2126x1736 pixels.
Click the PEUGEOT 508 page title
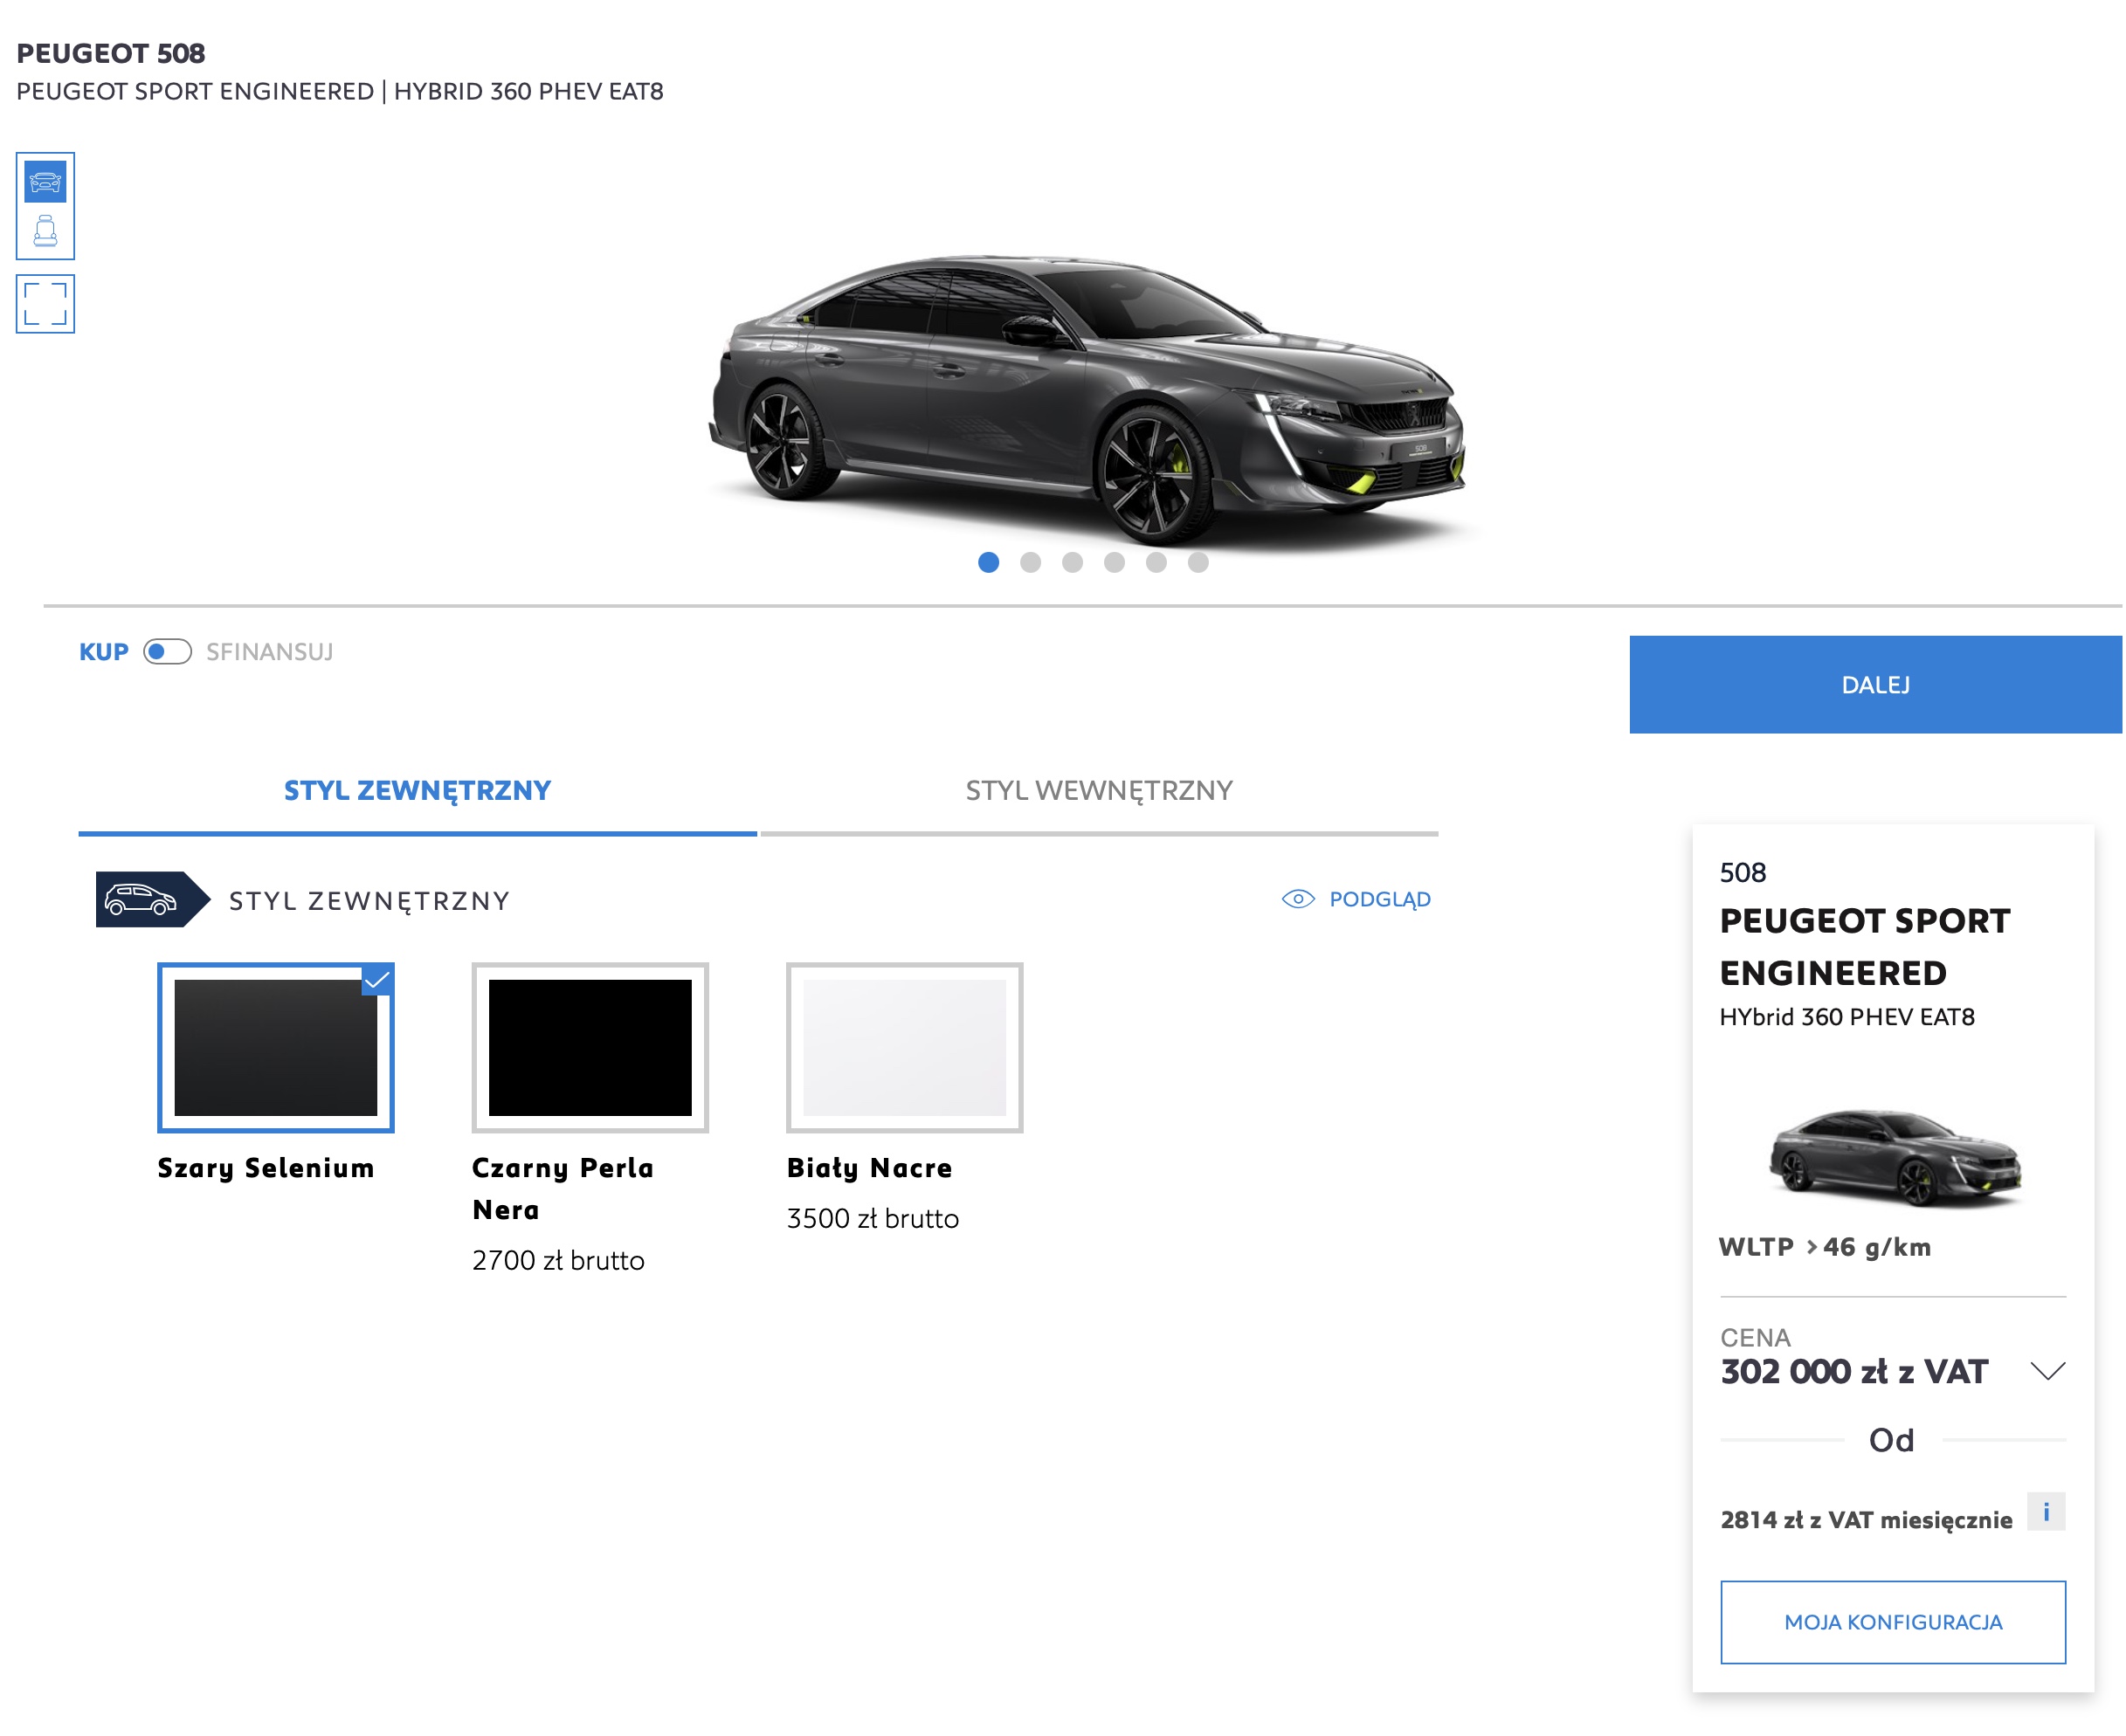(111, 53)
